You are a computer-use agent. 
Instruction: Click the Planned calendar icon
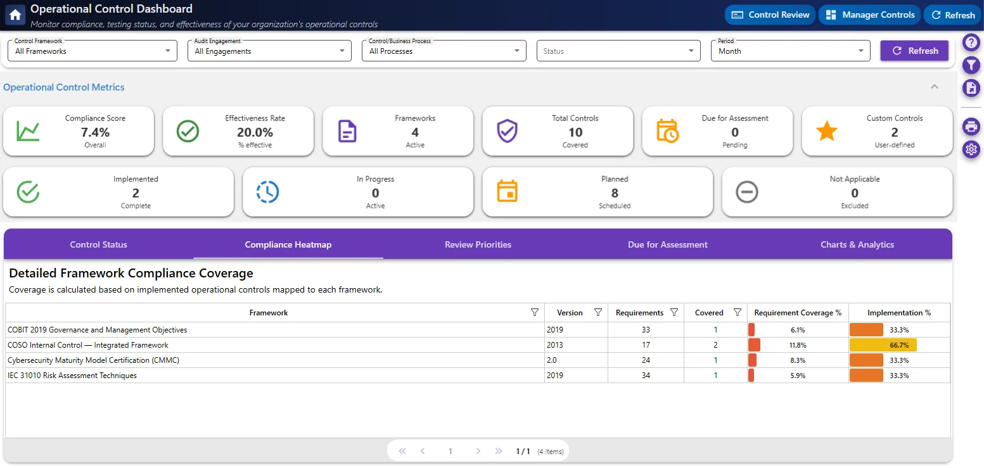[x=507, y=192]
